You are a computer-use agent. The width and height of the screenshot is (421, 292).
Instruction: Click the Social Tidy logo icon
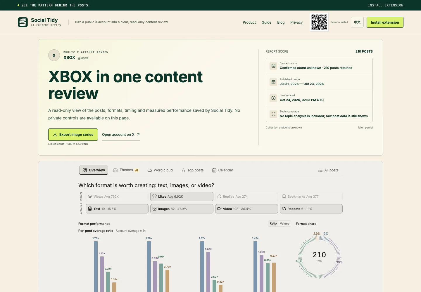point(23,22)
